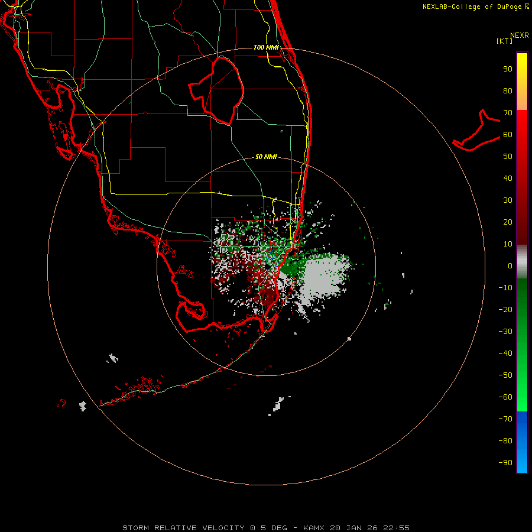The width and height of the screenshot is (532, 532).
Task: Click the -90 tick label near scale bottom
Action: pos(505,463)
